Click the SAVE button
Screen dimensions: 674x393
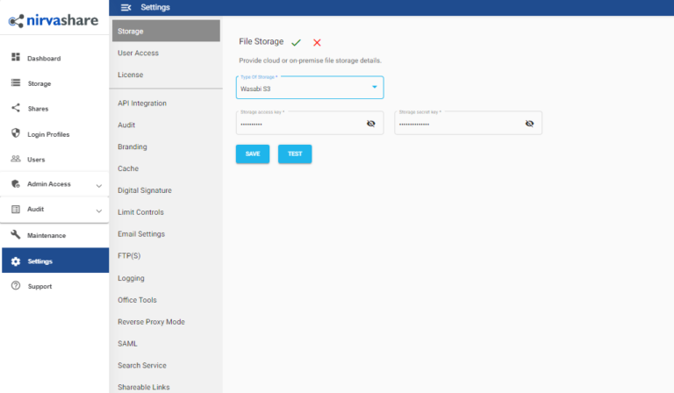pyautogui.click(x=253, y=154)
